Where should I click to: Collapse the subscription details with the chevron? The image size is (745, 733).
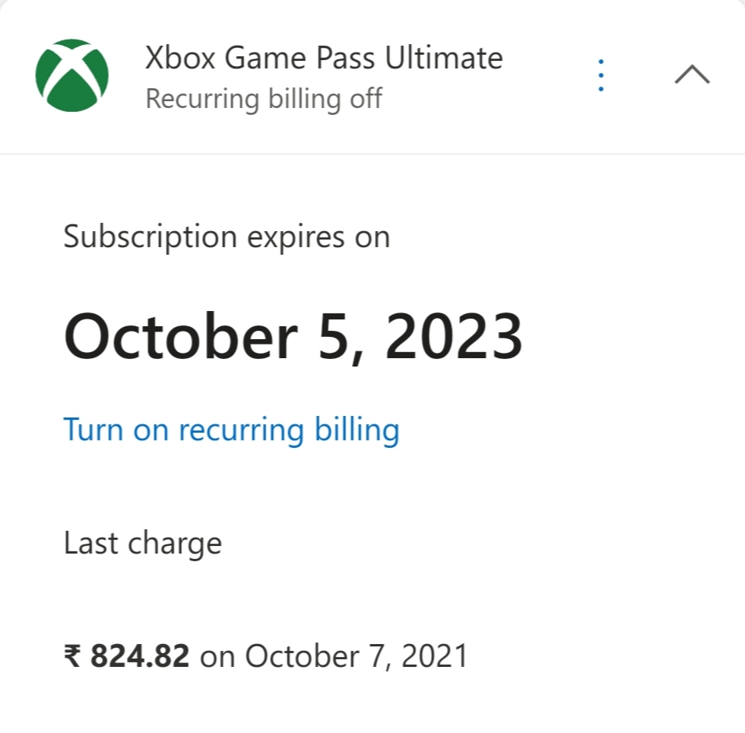692,75
